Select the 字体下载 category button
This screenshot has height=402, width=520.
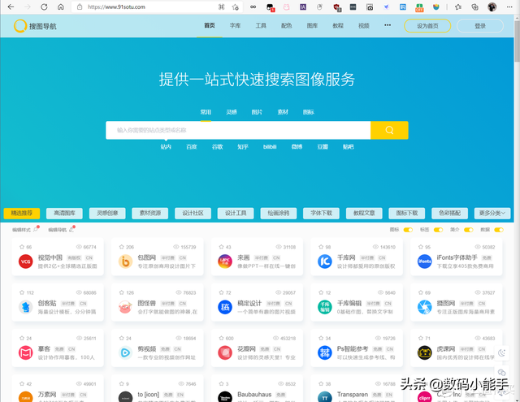click(x=321, y=214)
